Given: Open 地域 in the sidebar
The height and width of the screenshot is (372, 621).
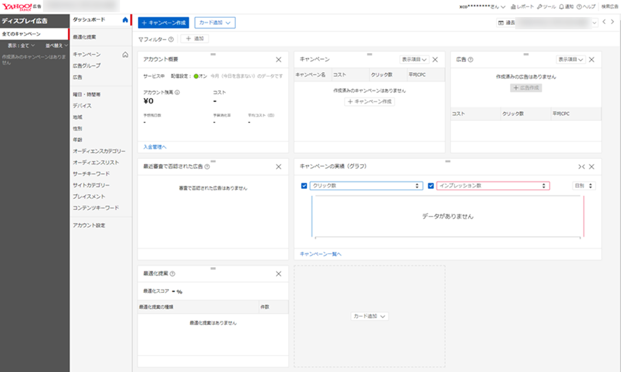Looking at the screenshot, I should pyautogui.click(x=77, y=117).
